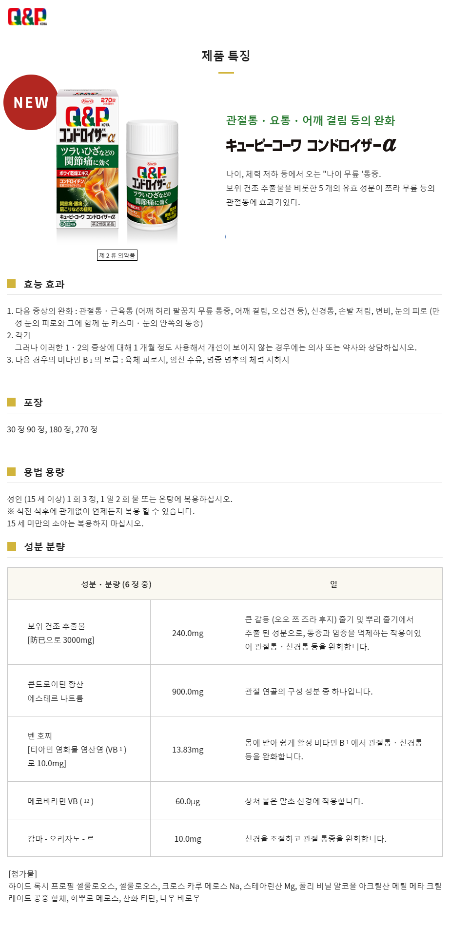This screenshot has height=928, width=450.
Task: Select the 메코바라민 VB ingredient row
Action: [x=225, y=801]
